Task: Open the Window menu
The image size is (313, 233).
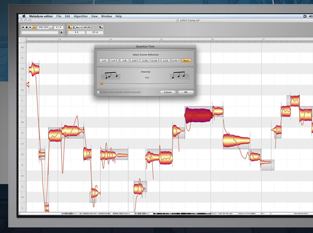Action: pyautogui.click(x=106, y=16)
